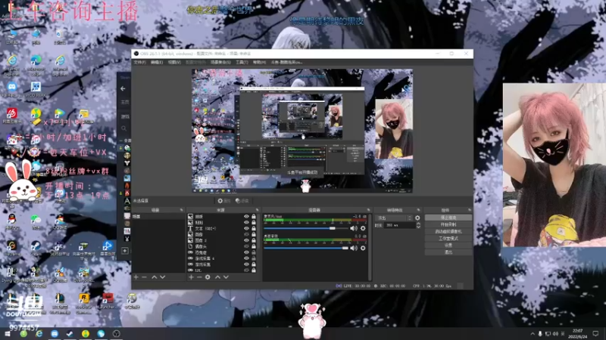Image resolution: width=606 pixels, height=340 pixels.
Task: Click 主页 in the Steam sidebar
Action: pos(124,102)
